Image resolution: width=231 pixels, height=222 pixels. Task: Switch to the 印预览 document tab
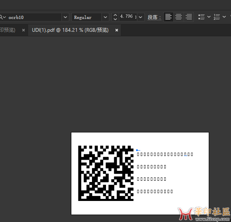point(8,30)
